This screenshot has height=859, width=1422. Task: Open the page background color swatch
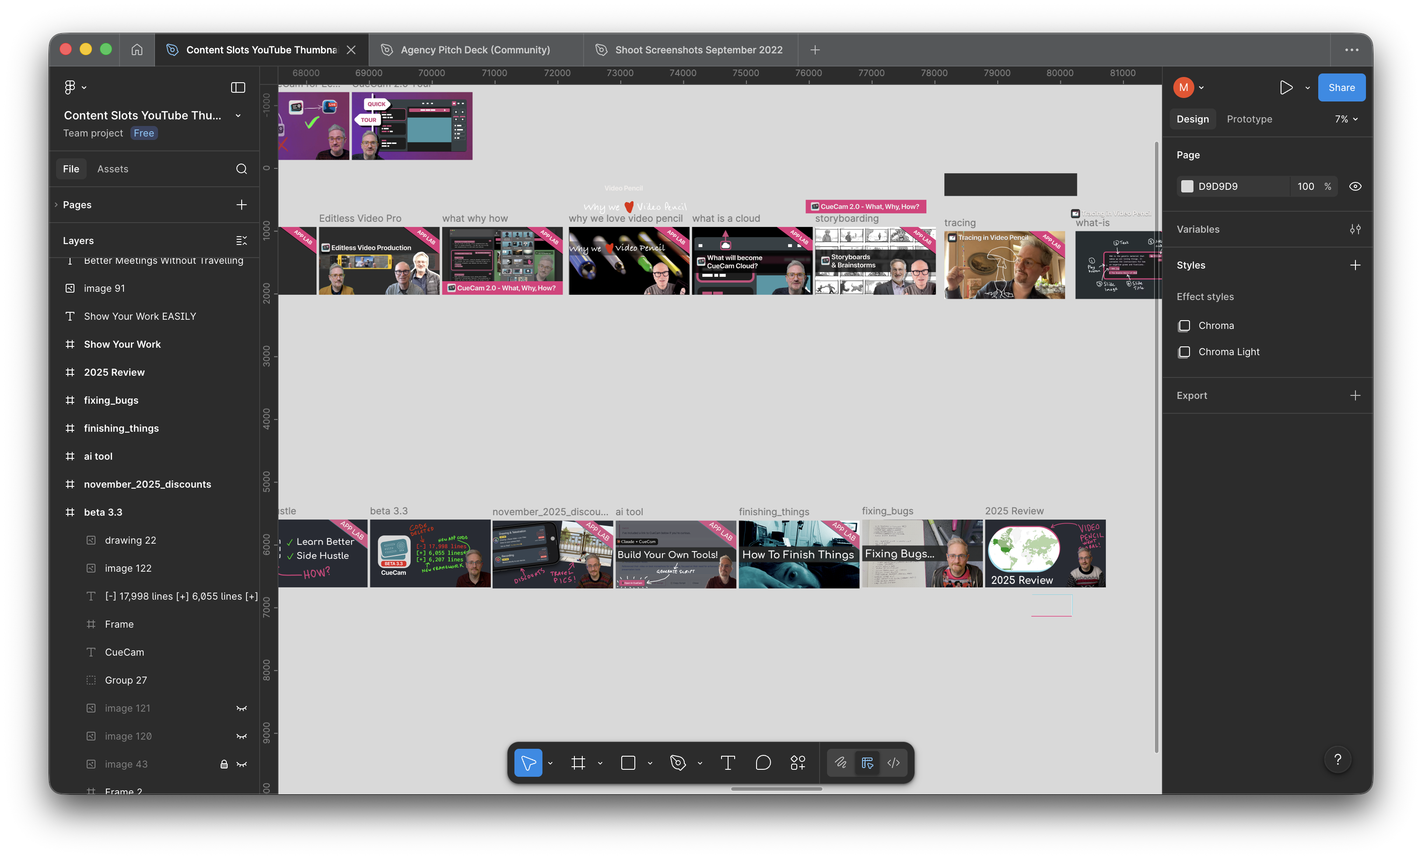(1187, 185)
